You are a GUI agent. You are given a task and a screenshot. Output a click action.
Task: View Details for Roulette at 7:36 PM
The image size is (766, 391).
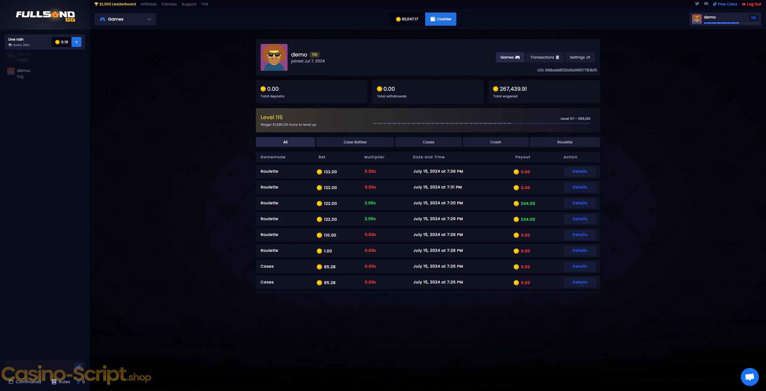pyautogui.click(x=580, y=171)
